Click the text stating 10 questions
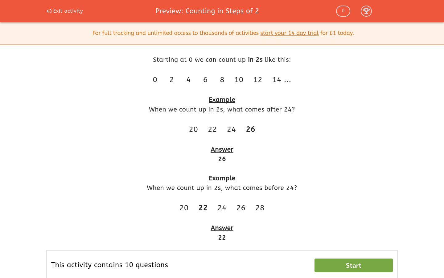The height and width of the screenshot is (278, 444). (x=109, y=265)
